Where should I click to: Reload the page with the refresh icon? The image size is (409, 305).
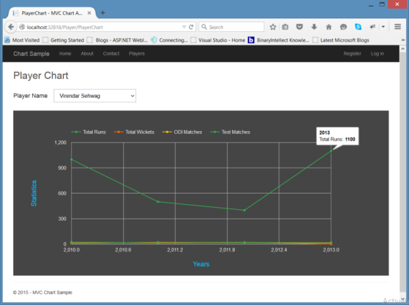click(x=191, y=27)
